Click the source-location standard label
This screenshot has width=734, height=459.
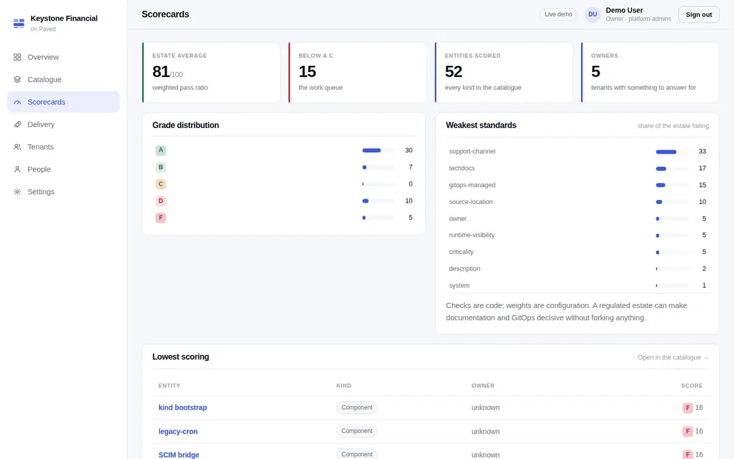pos(470,202)
